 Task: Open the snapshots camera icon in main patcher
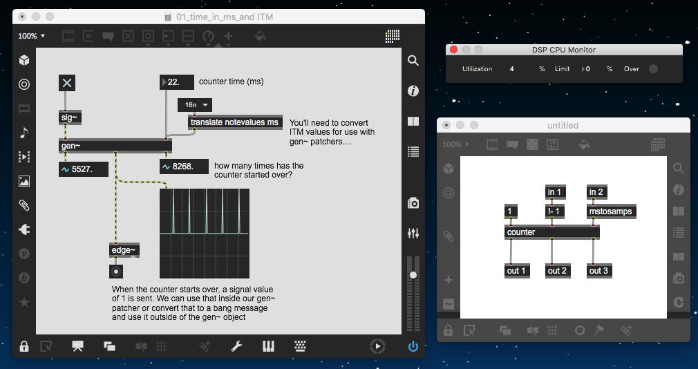coord(413,203)
